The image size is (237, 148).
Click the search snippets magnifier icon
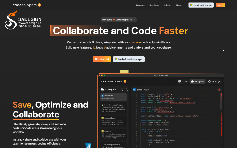(126, 90)
